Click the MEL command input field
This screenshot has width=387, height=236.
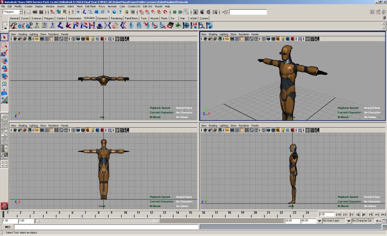[x=107, y=226]
